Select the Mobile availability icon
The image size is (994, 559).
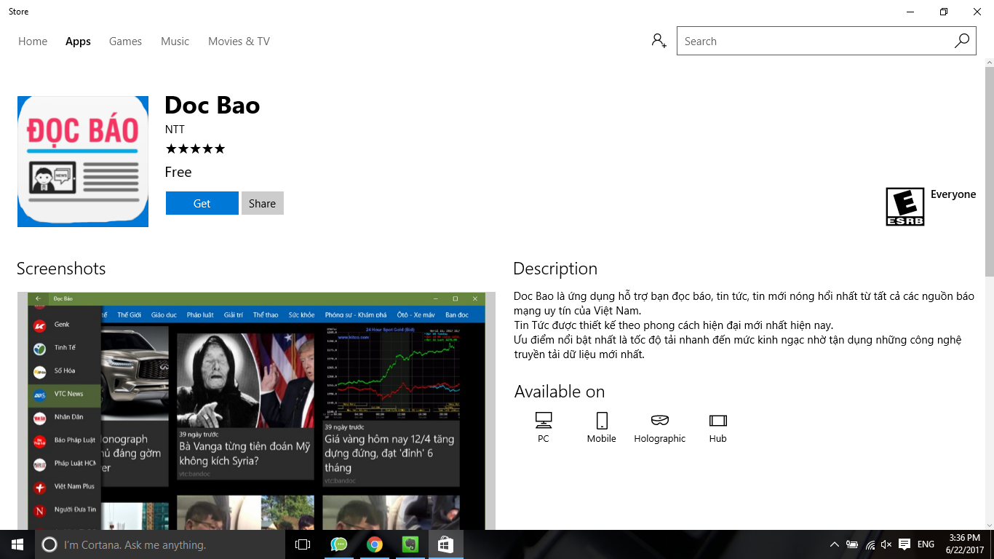601,420
